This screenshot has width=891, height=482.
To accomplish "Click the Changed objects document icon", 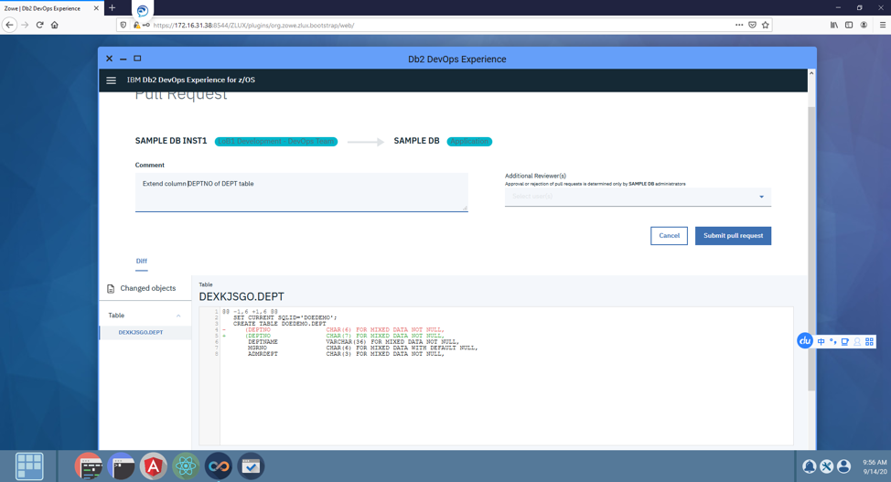I will click(111, 289).
